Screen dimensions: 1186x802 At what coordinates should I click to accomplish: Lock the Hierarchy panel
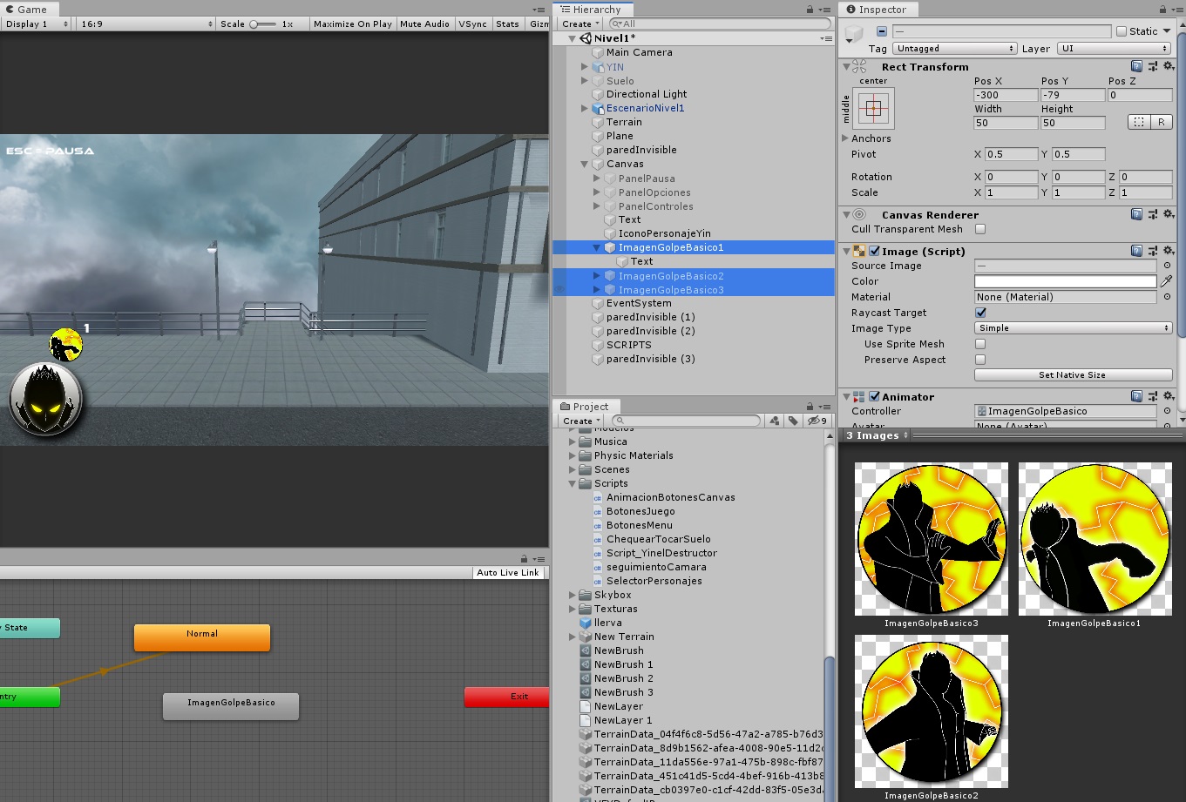pyautogui.click(x=810, y=9)
